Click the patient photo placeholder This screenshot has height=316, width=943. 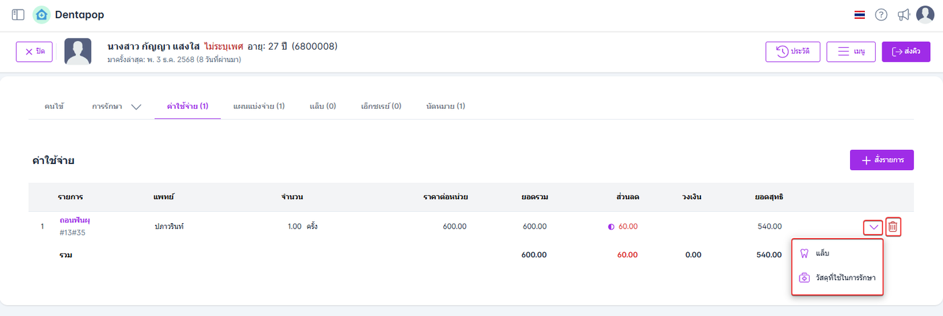tap(78, 52)
